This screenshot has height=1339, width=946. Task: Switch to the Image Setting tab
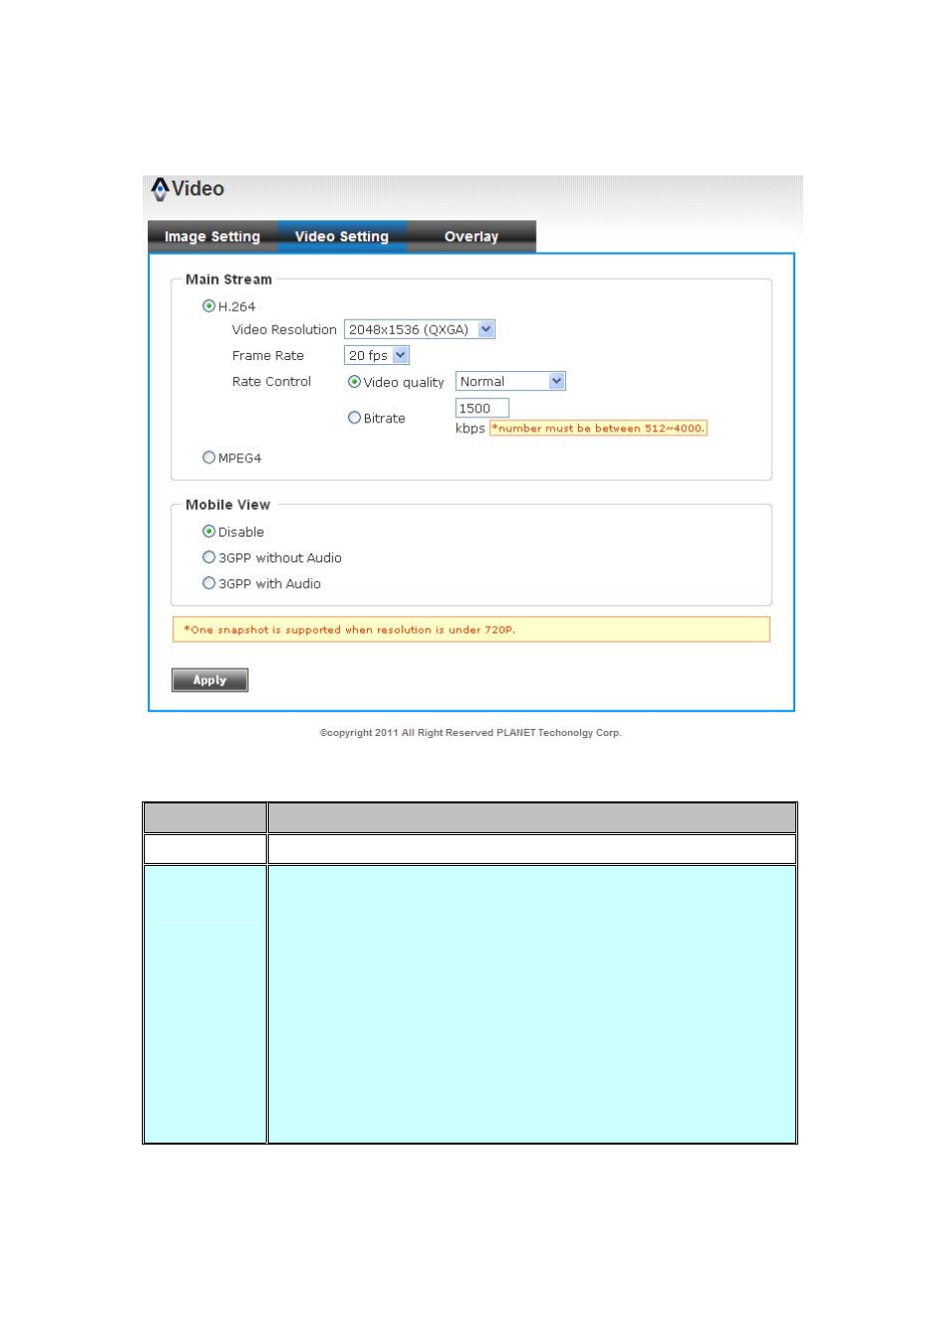click(212, 237)
